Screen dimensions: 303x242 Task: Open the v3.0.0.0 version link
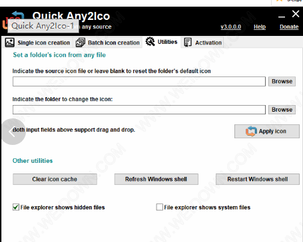231,27
